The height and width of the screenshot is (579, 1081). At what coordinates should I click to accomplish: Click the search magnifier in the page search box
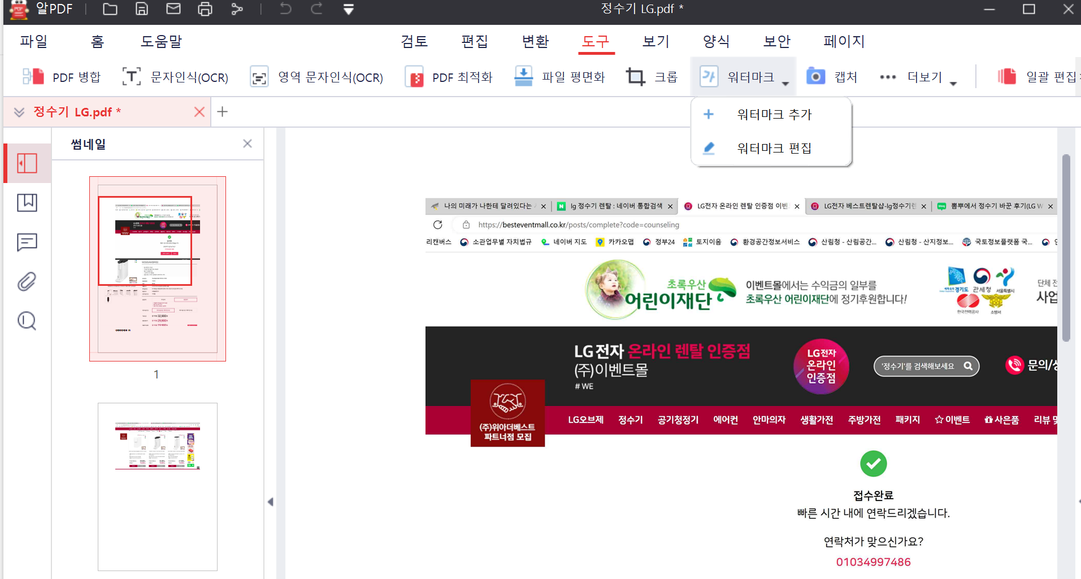[x=969, y=366]
